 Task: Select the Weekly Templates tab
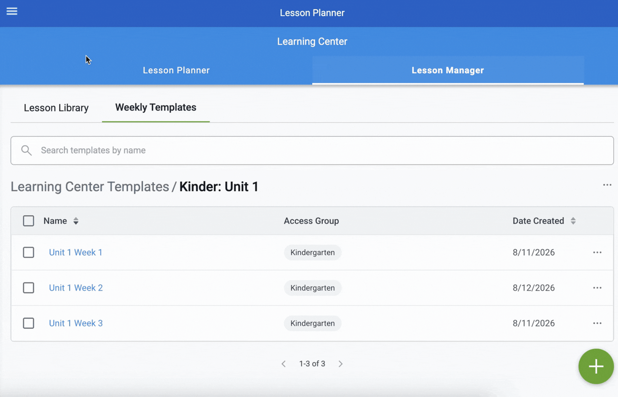[156, 108]
